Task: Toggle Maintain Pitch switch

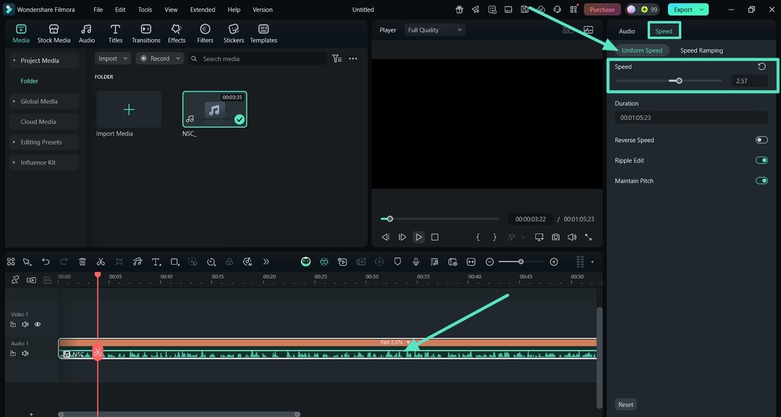Action: pyautogui.click(x=762, y=181)
